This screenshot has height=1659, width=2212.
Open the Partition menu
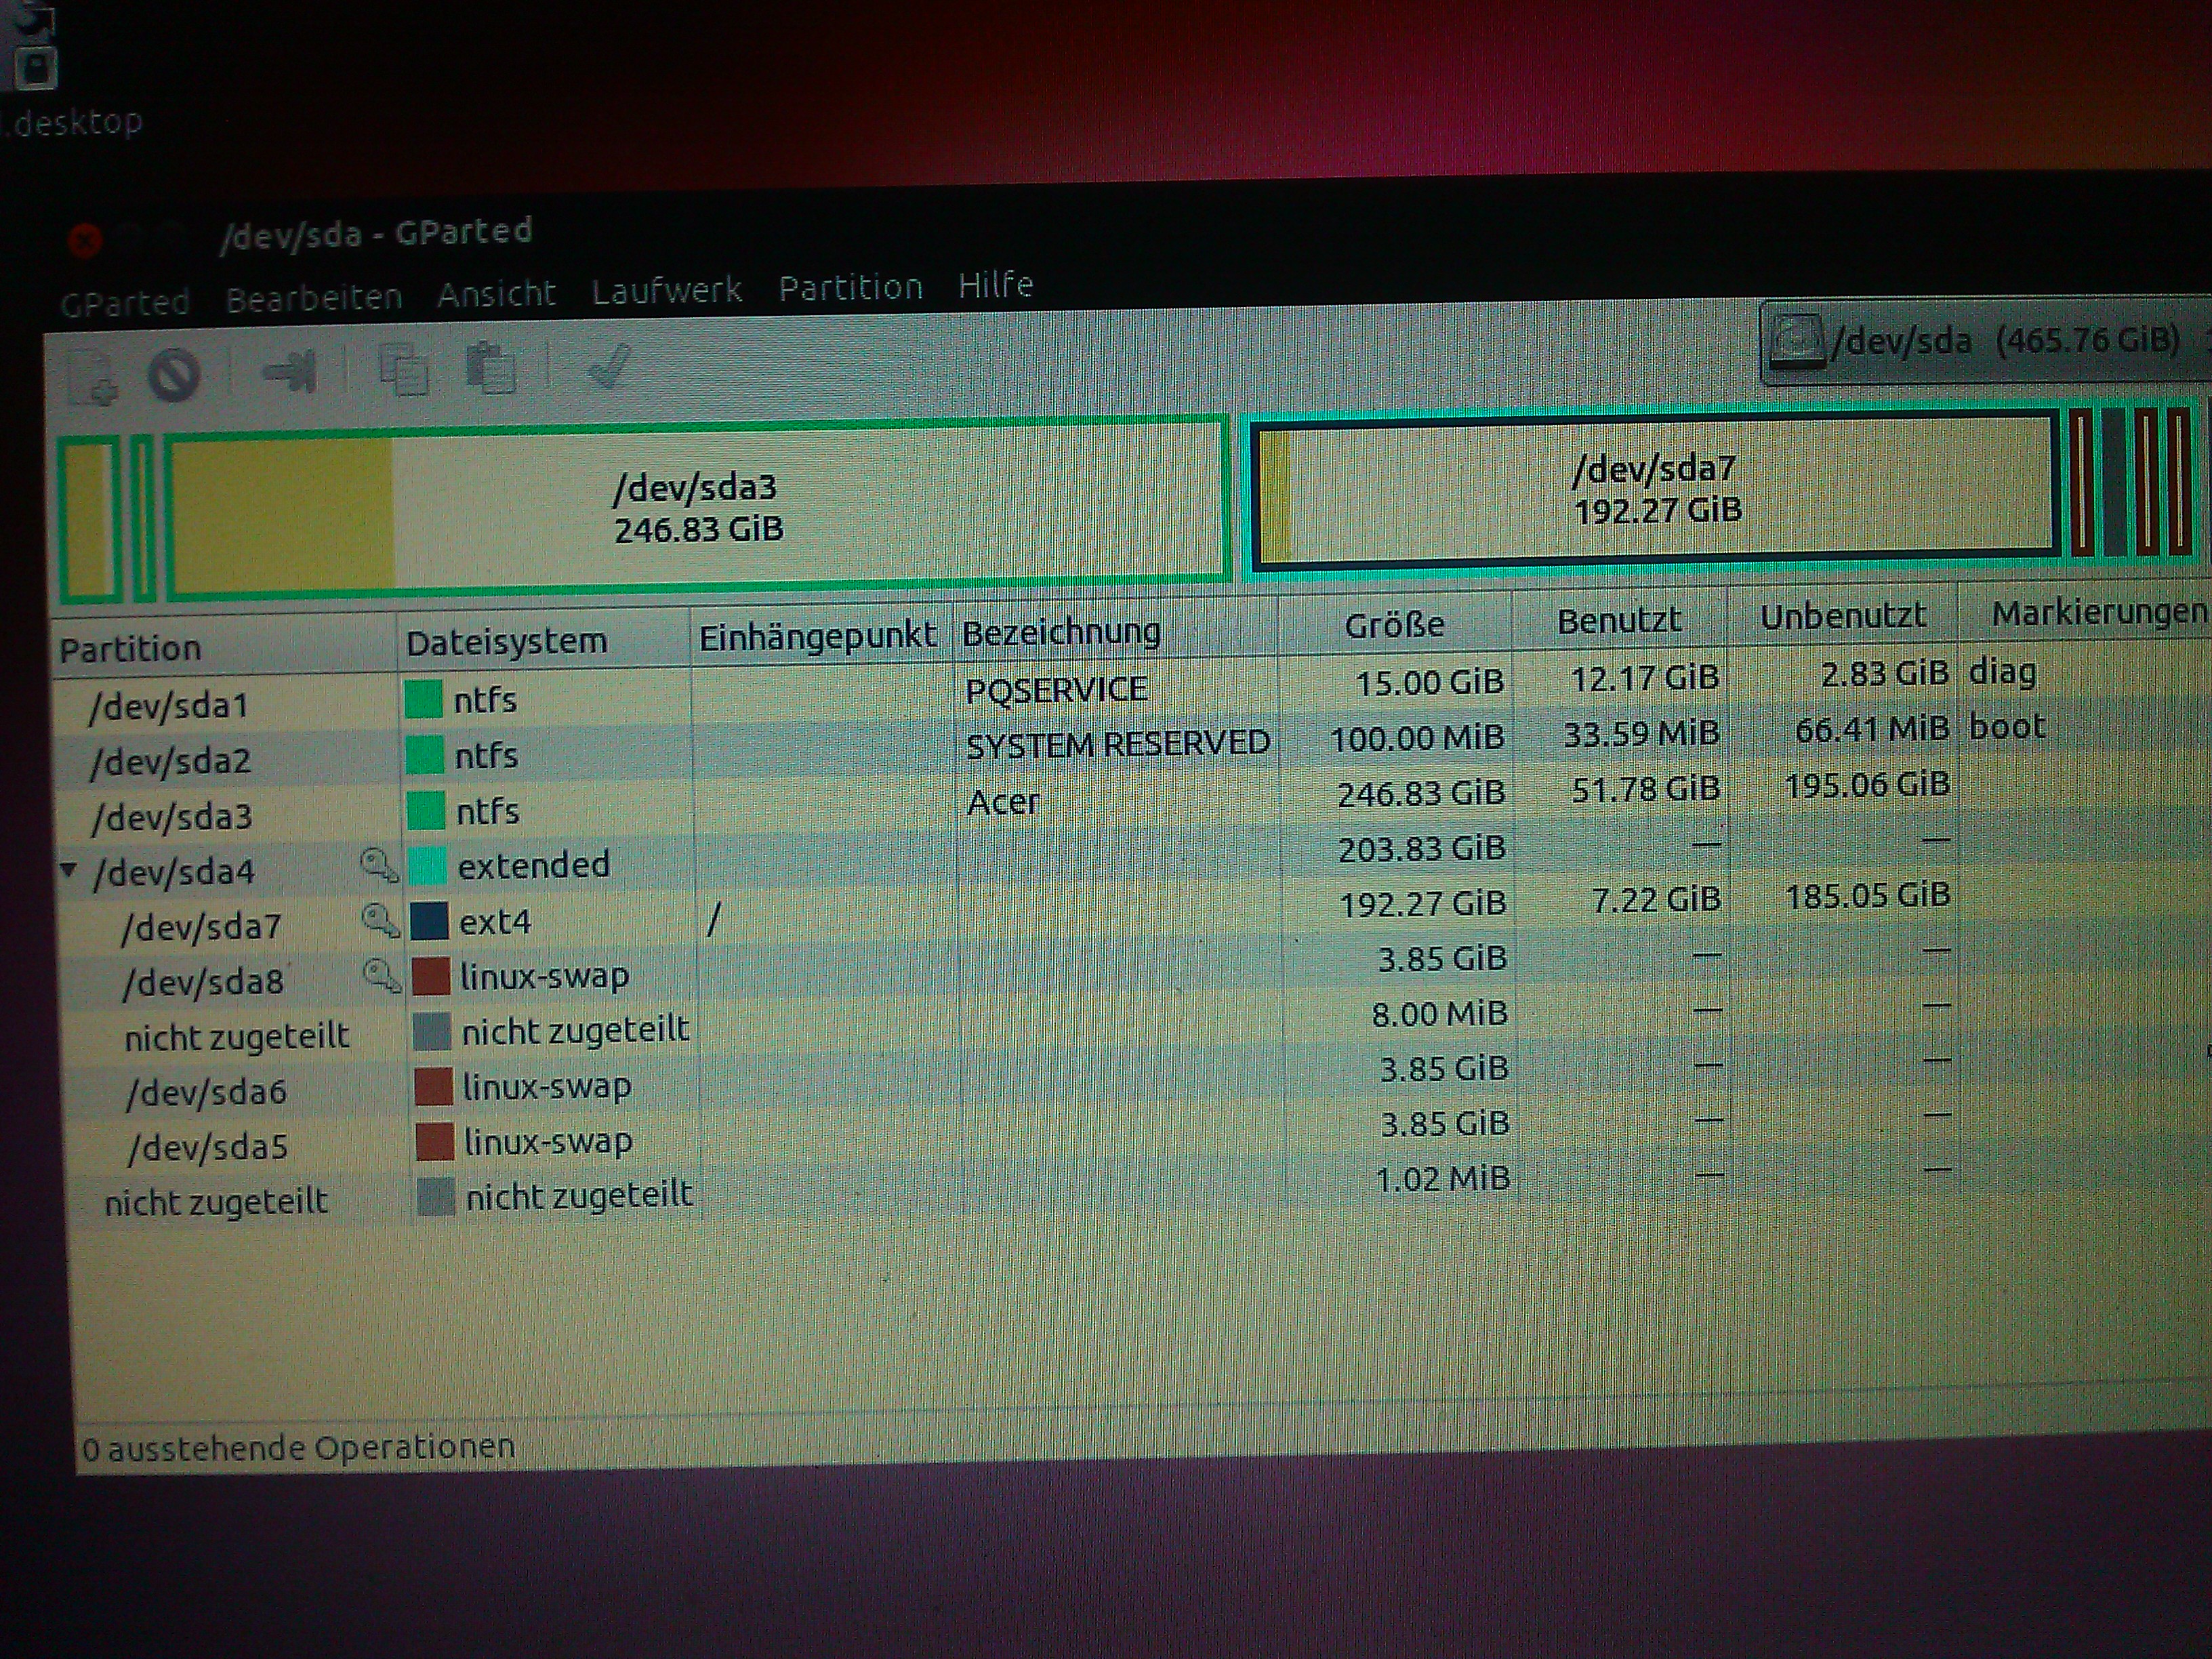tap(851, 288)
